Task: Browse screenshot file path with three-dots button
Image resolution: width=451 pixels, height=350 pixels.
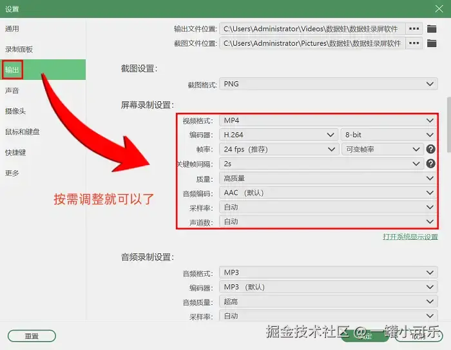Action: tap(414, 43)
